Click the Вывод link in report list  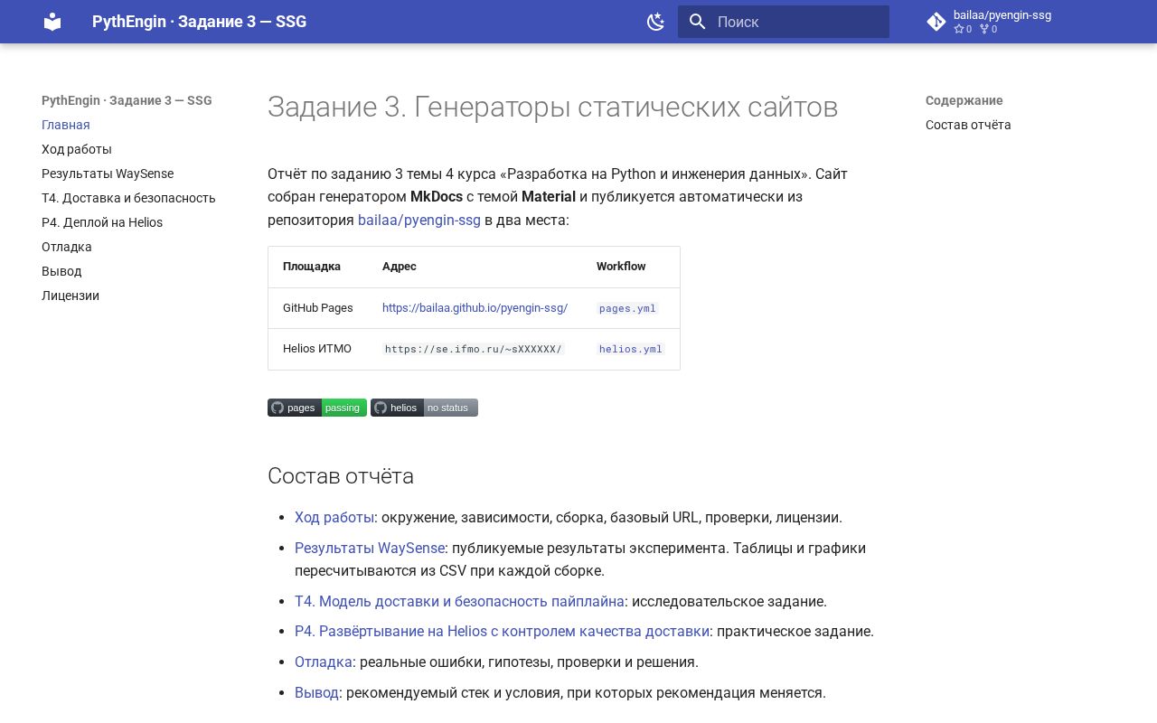316,693
